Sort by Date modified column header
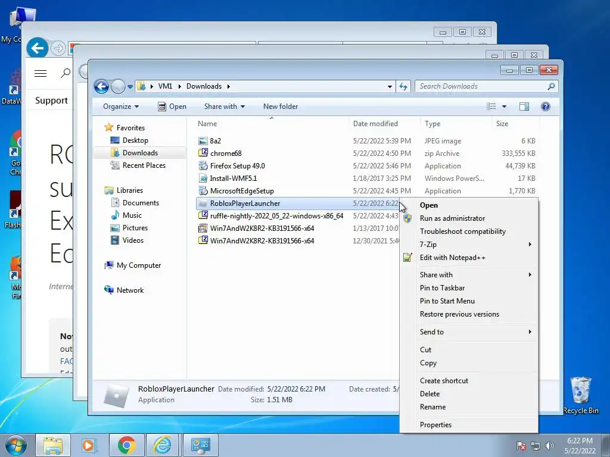610x457 pixels. click(x=384, y=124)
